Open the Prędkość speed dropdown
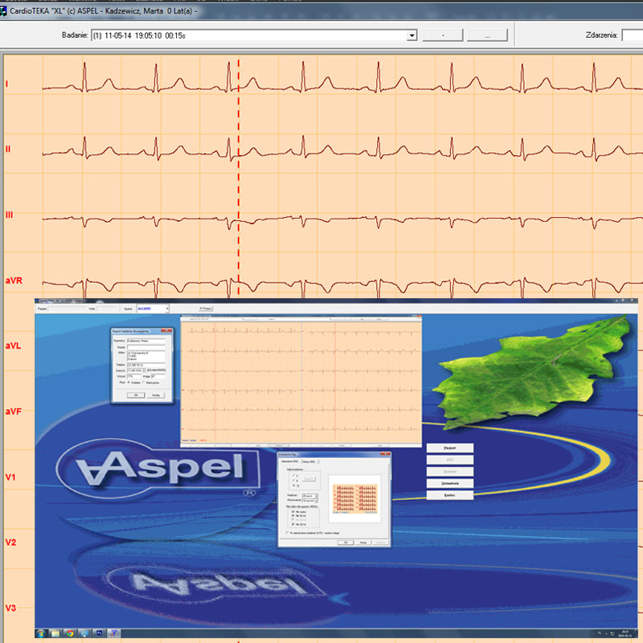Image resolution: width=643 pixels, height=643 pixels. click(310, 496)
